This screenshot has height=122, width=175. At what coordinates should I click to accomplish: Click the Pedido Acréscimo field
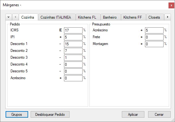73,78
